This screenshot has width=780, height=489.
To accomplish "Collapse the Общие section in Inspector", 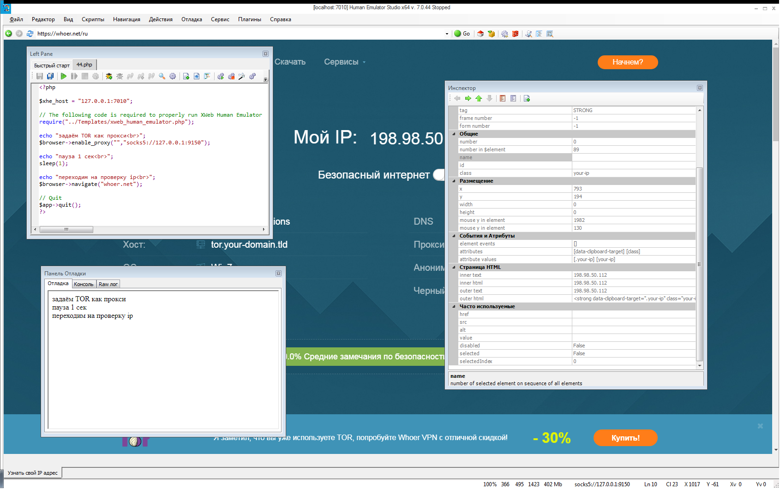I will click(x=454, y=134).
